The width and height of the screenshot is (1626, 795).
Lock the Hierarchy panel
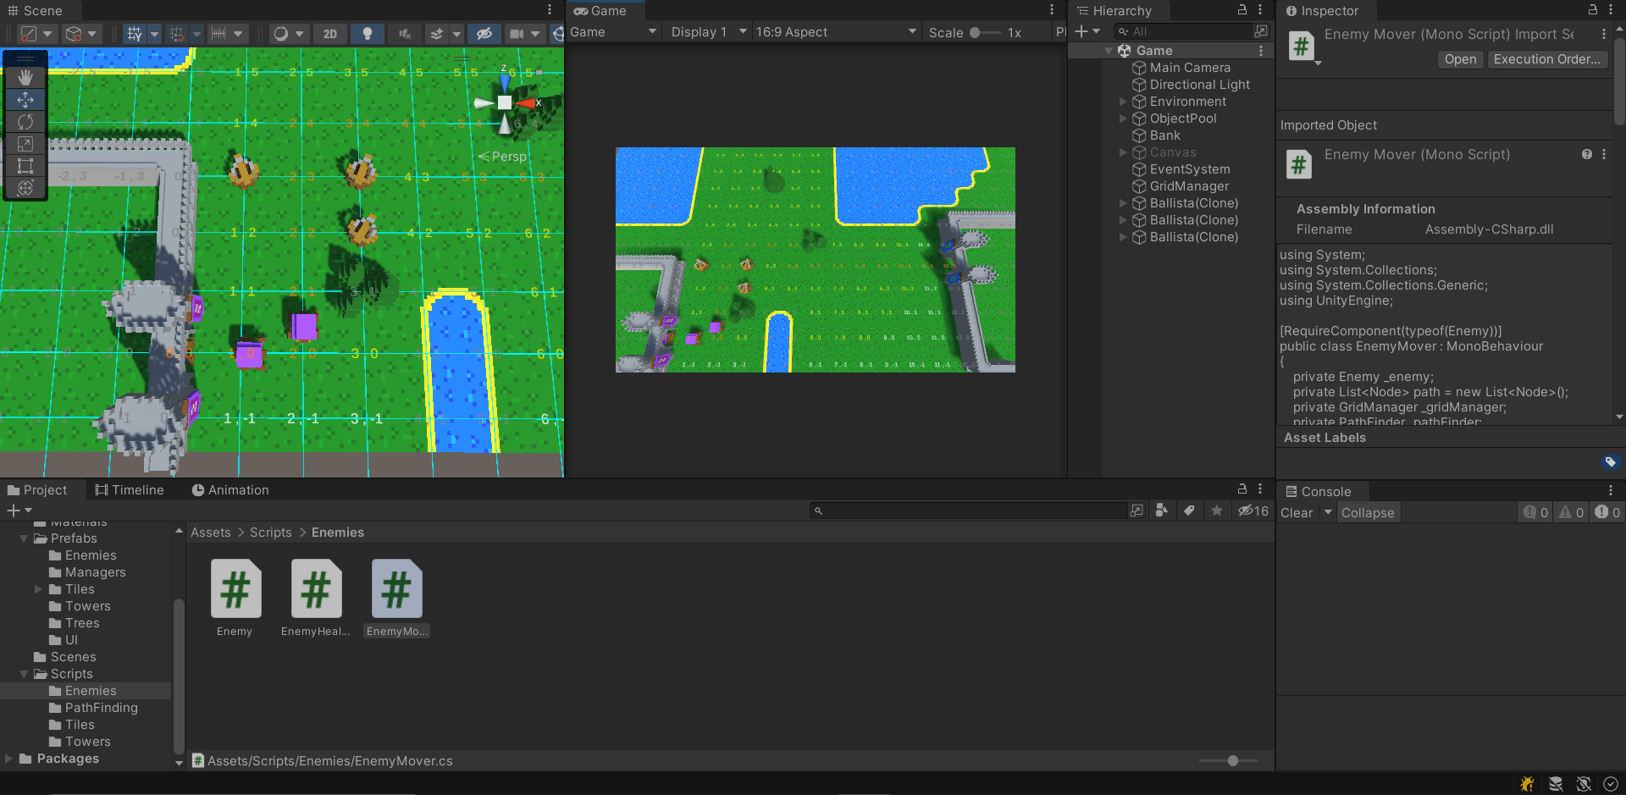coord(1242,10)
